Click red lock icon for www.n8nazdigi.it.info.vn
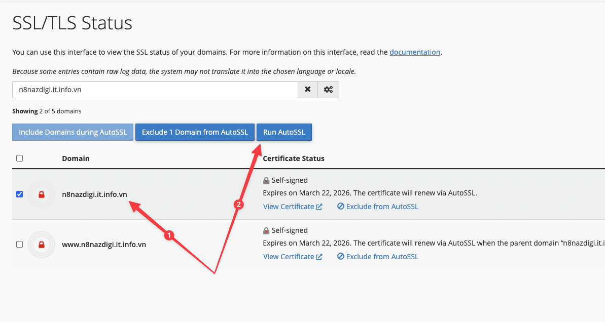The image size is (605, 322). click(x=42, y=245)
